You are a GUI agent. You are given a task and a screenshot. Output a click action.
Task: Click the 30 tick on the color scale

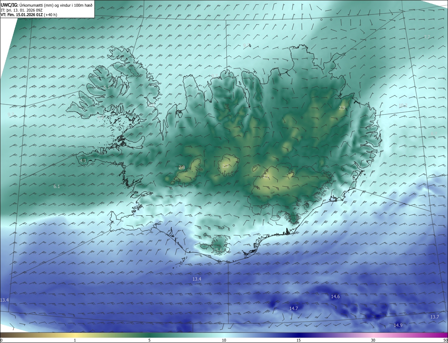(373, 340)
